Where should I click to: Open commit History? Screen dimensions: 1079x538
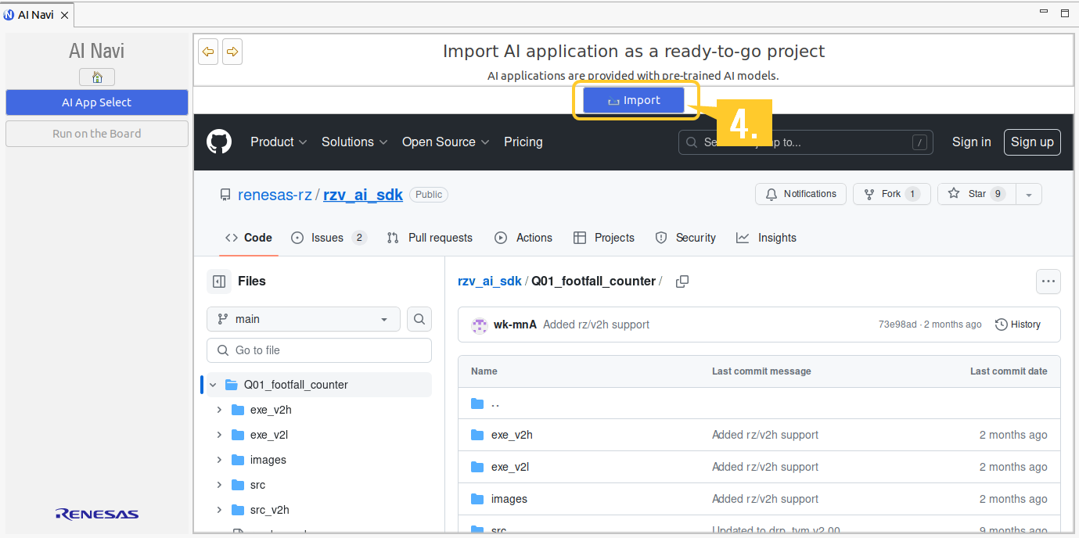[1018, 325]
